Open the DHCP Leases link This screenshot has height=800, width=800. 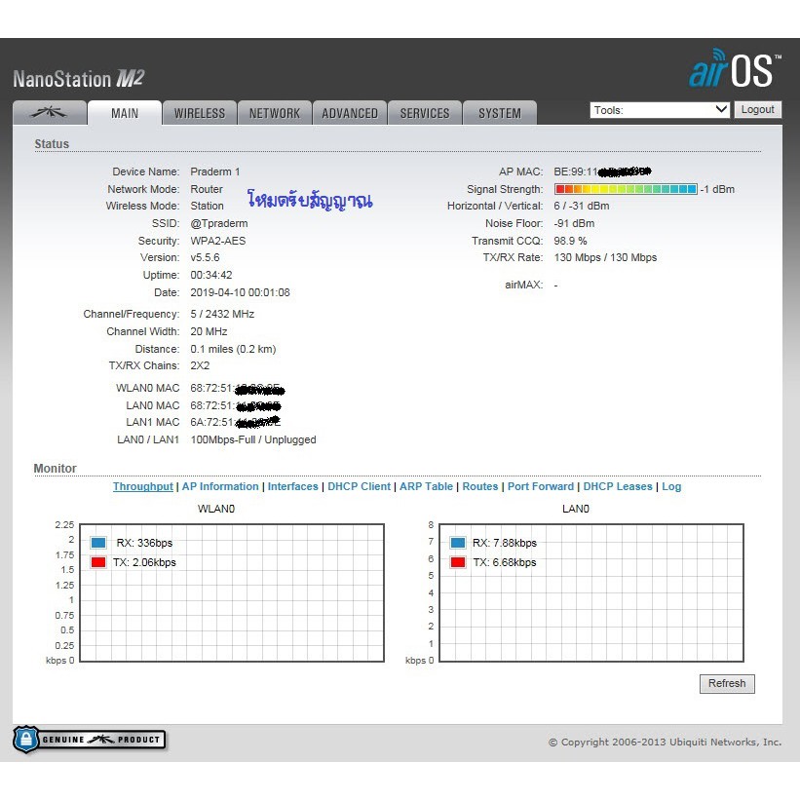(x=618, y=486)
